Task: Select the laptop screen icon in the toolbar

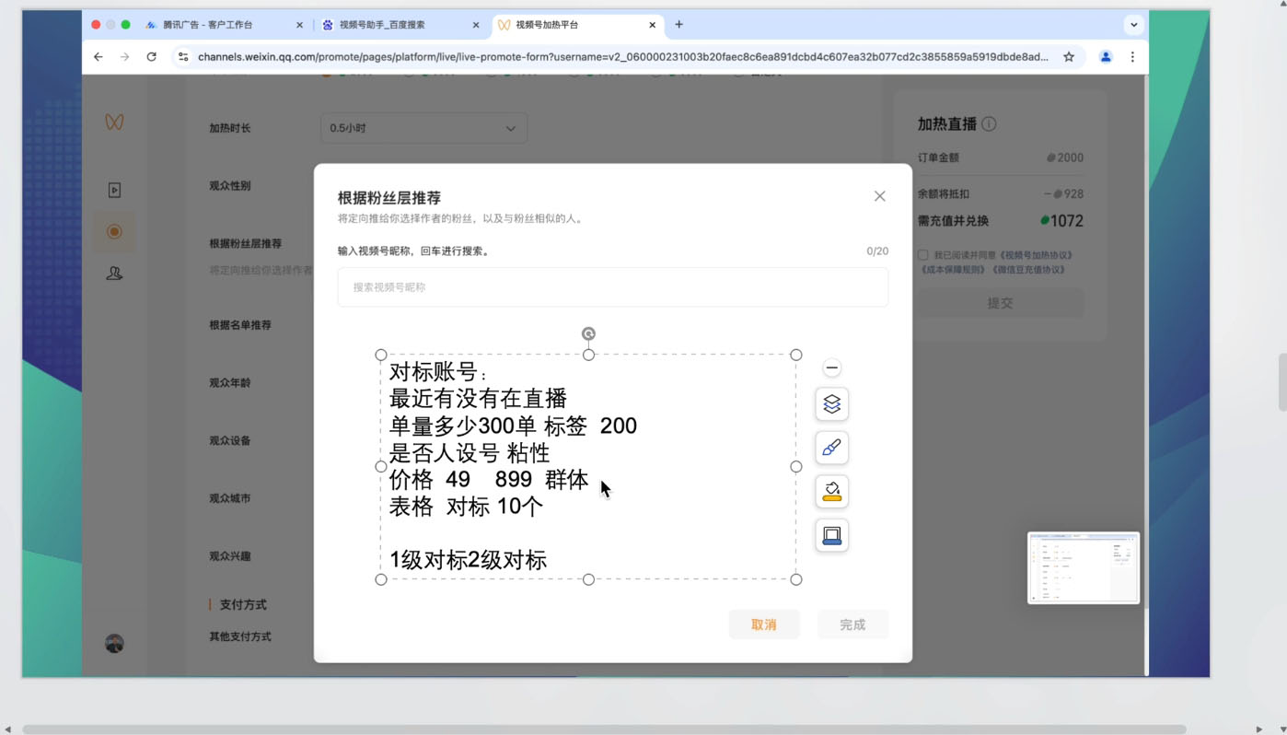Action: click(831, 534)
